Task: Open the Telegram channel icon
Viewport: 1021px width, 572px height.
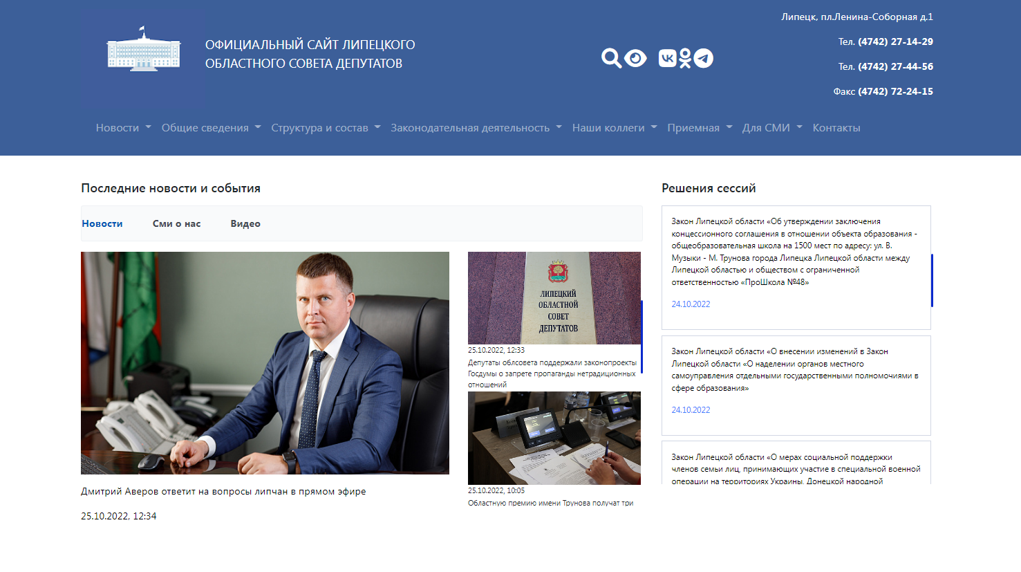Action: pyautogui.click(x=703, y=58)
